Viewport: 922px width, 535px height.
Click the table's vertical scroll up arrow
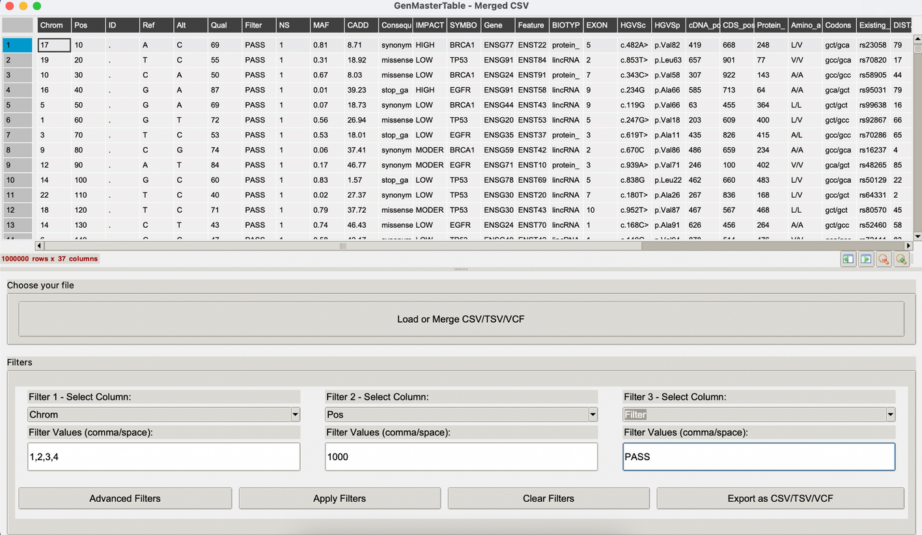point(917,38)
